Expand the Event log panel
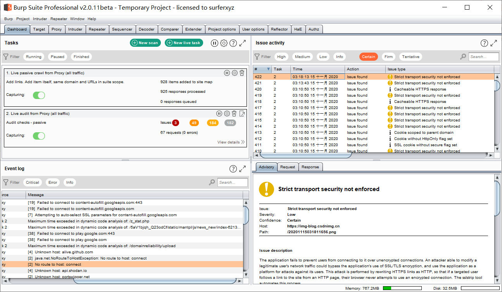 pyautogui.click(x=243, y=169)
